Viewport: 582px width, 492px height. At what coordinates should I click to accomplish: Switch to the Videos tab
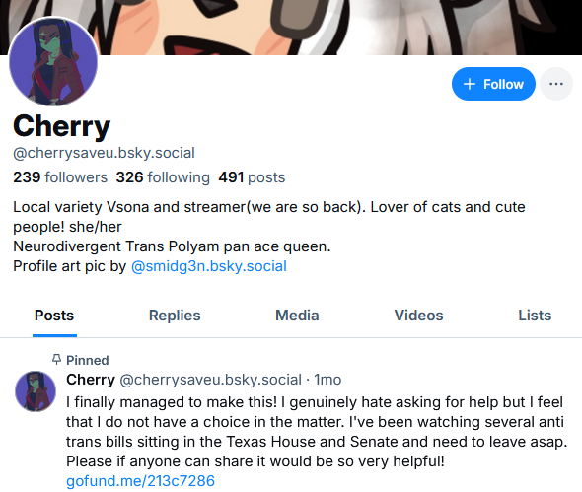coord(418,316)
